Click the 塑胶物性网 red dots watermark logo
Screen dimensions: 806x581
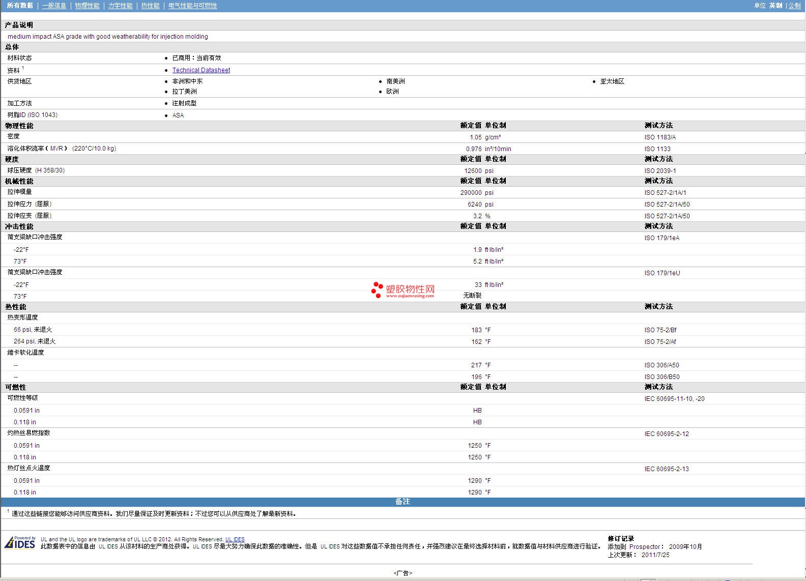point(377,289)
